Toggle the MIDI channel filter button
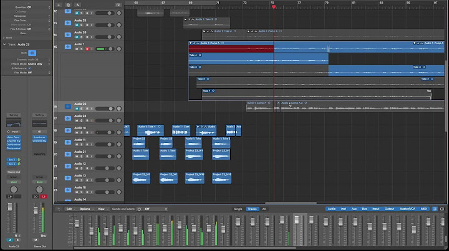 click(x=424, y=209)
